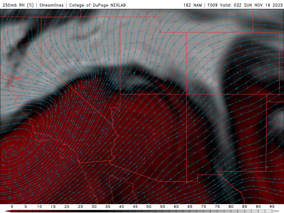Click the colorbar label "85"

click(245, 207)
